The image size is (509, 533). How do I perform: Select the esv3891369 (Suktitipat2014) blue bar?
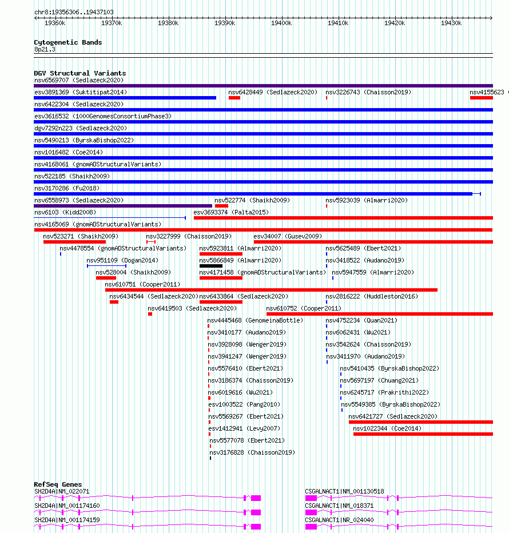coord(125,98)
